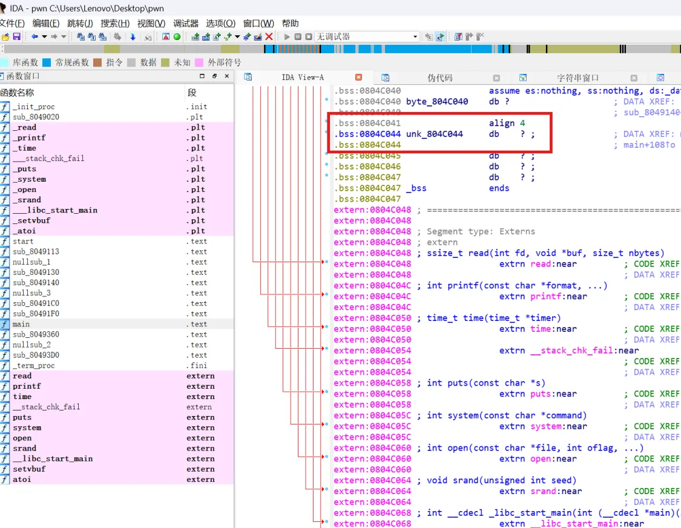
Task: Switch to the 伪代码 tab
Action: 440,78
